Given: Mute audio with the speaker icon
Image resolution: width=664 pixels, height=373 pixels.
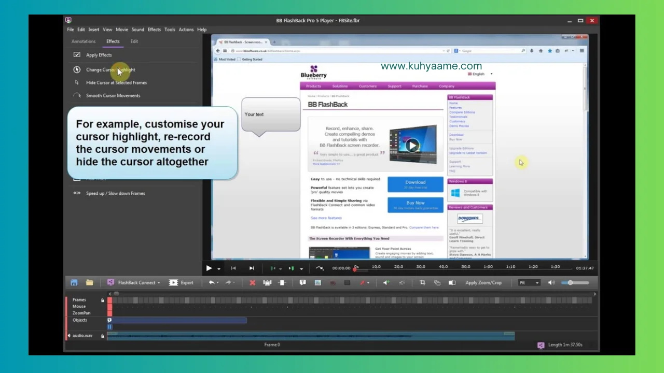Looking at the screenshot, I should (x=551, y=282).
